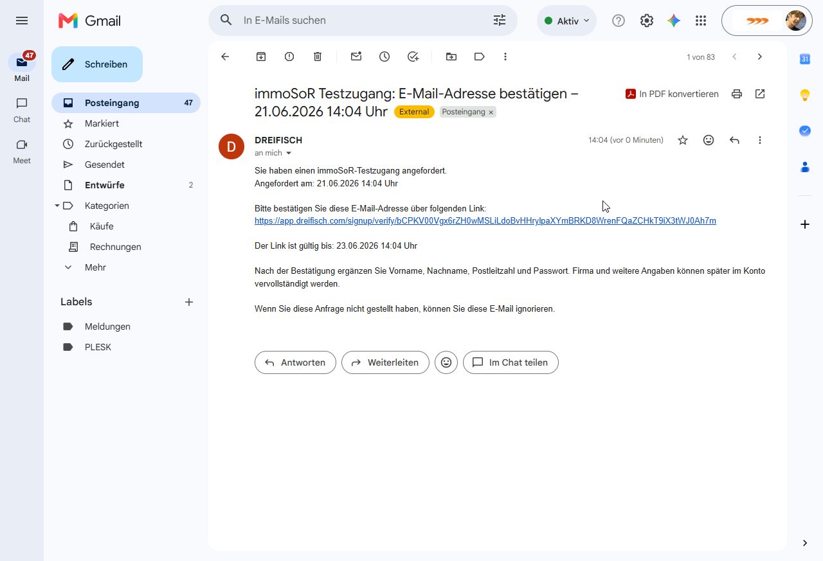Open the PLESK label
Viewport: 823px width, 561px height.
tap(126, 347)
